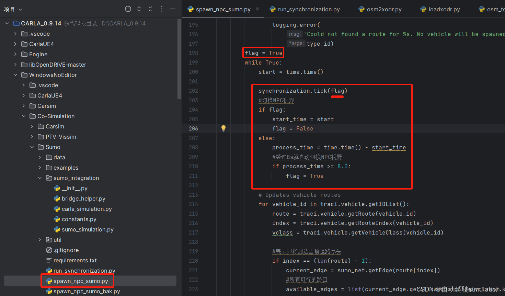Click gutter line number 213
Image resolution: width=505 pixels, height=296 pixels.
pos(193,195)
